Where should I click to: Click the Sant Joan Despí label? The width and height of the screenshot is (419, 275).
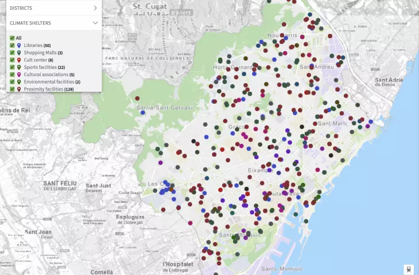tap(38, 234)
